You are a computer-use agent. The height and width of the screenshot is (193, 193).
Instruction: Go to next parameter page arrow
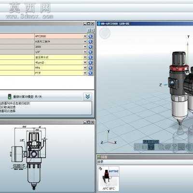[93, 30]
